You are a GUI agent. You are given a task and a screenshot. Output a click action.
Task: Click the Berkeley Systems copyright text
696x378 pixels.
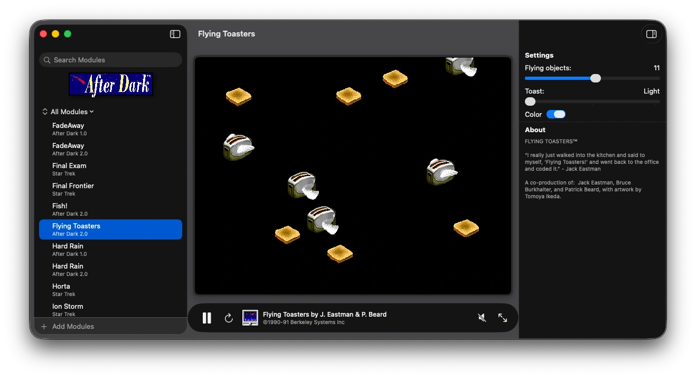coord(304,322)
